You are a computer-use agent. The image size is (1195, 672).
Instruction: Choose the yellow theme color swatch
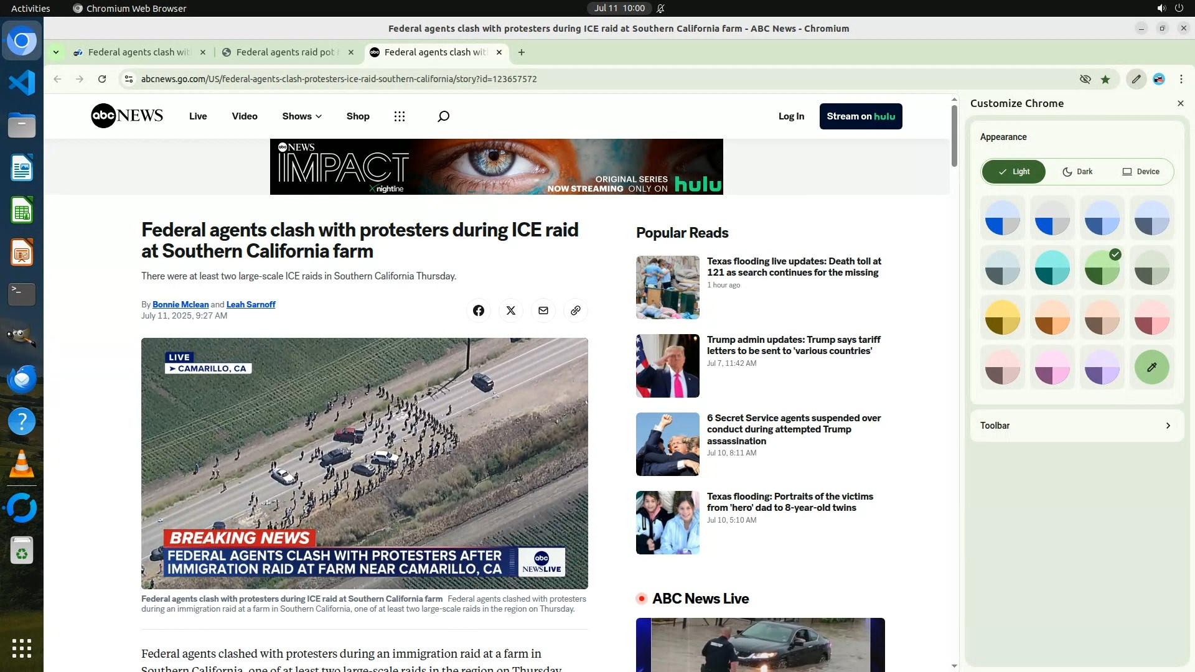1002,317
